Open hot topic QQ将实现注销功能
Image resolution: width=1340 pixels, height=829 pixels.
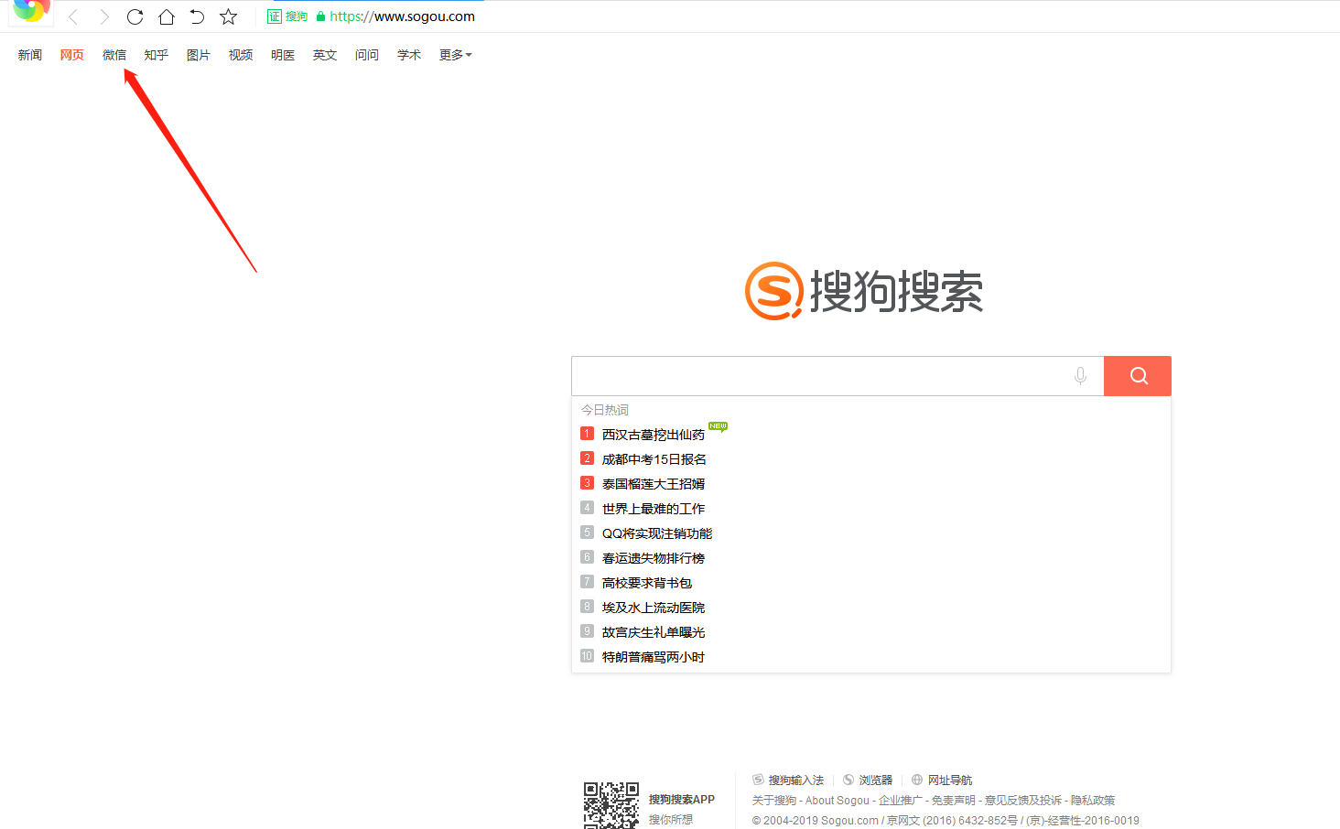(x=657, y=533)
